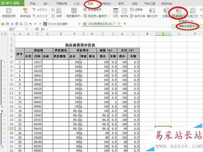This screenshot has width=203, height=152.
Task: Open the 分类汇总 subtotal tool
Action: point(192,13)
